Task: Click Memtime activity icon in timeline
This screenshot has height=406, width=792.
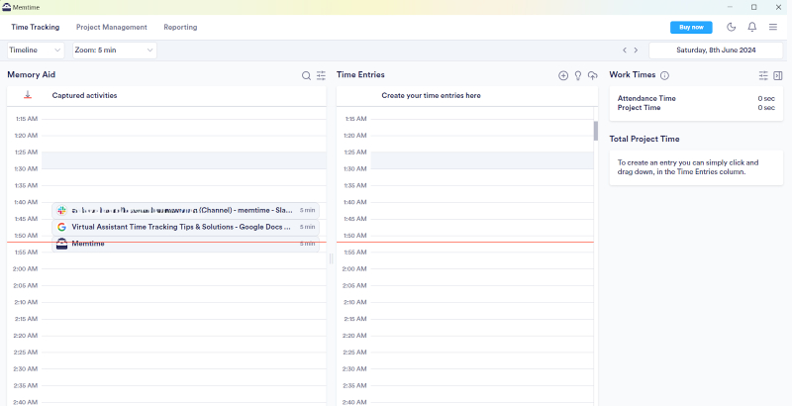Action: point(61,244)
